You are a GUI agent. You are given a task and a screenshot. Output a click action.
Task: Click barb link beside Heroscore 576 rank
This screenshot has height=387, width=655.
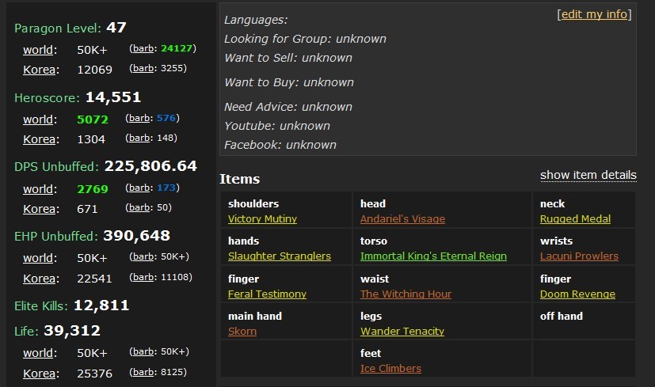click(x=139, y=118)
